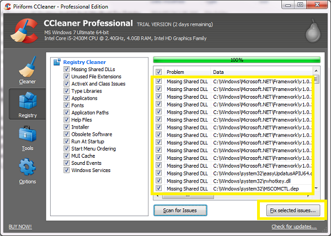The width and height of the screenshot is (331, 236).
Task: Click the Registry Cleaner blocks icon
Action: 57,62
